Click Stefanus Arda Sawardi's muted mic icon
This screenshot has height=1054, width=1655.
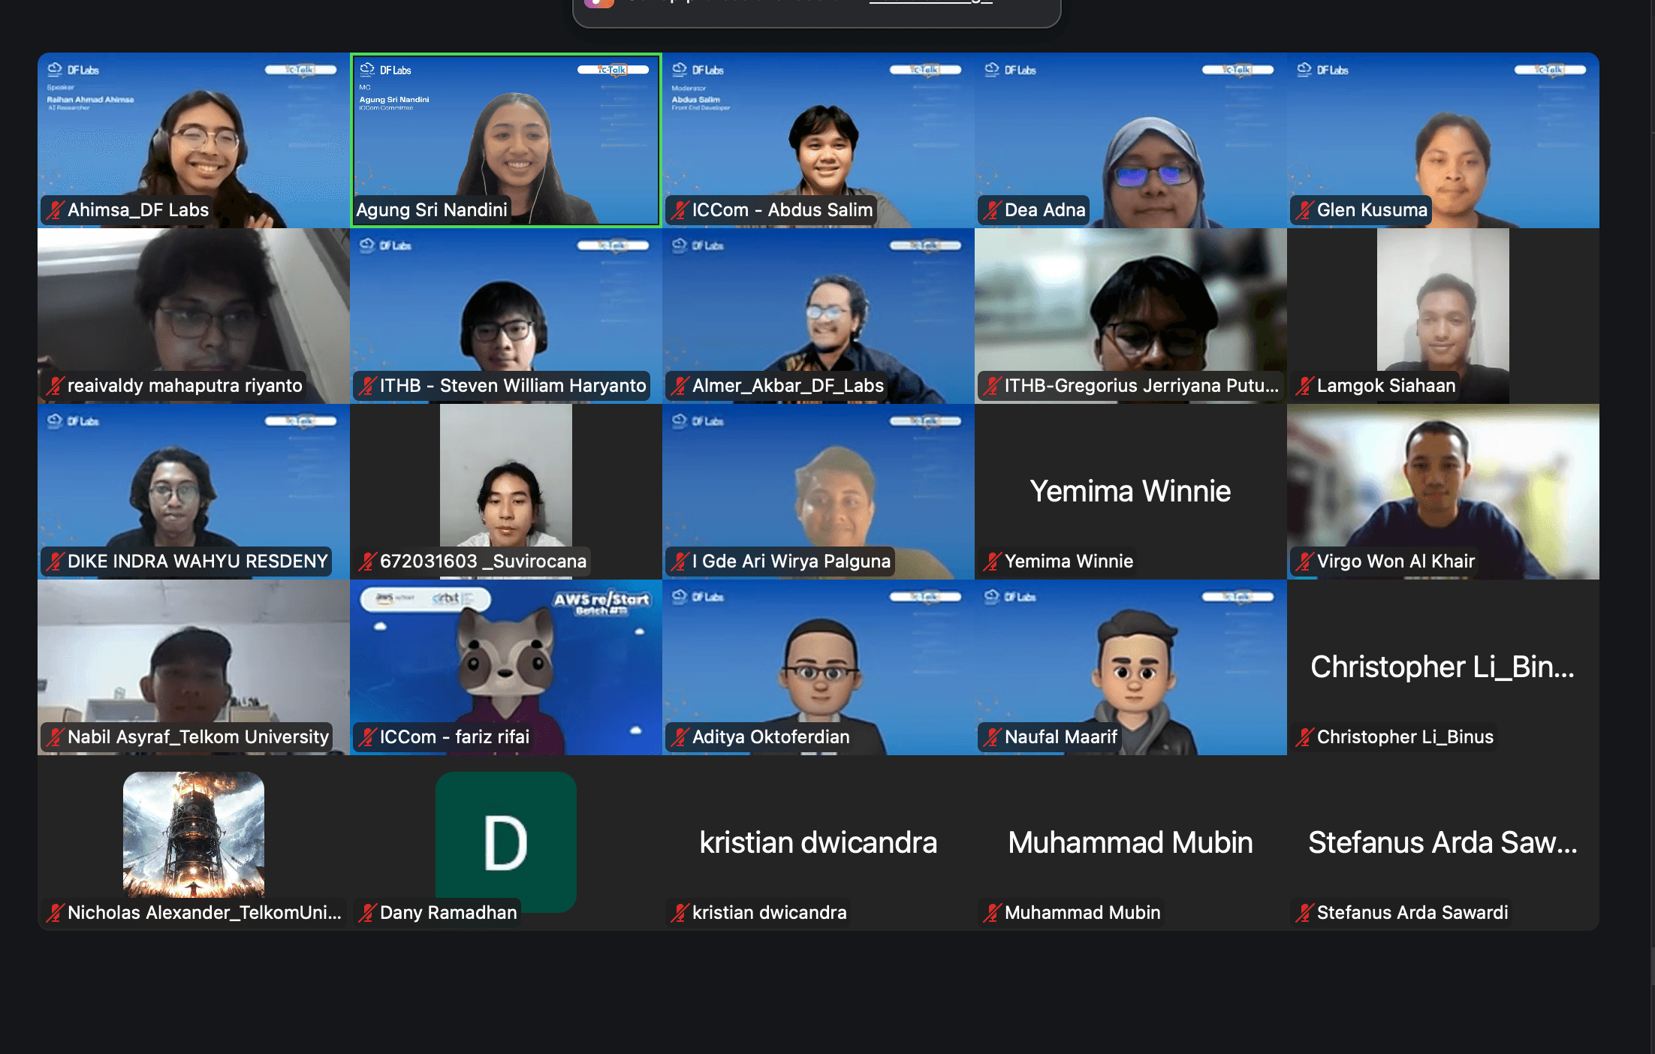click(x=1304, y=913)
